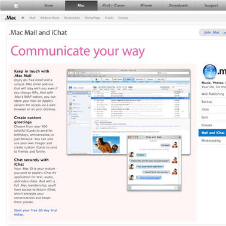Open the Address Book link
Viewport: 226px width, 226px height.
pos(49,18)
